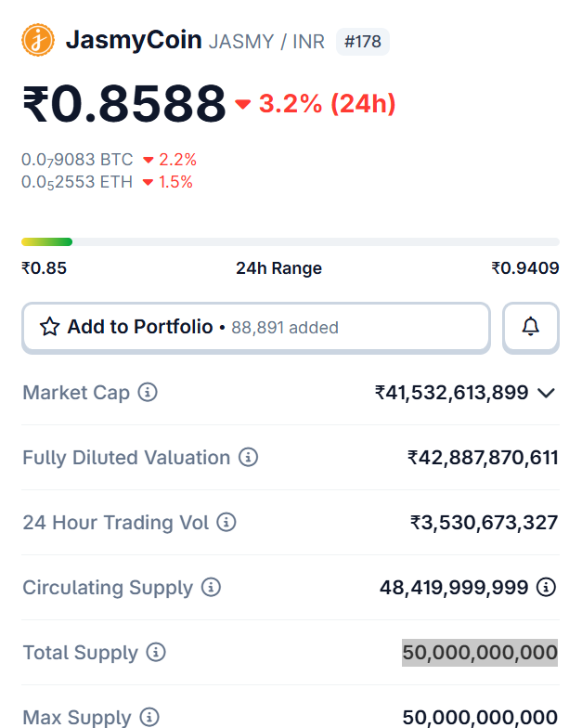Click the JasmyCoin orange logo icon

[38, 40]
